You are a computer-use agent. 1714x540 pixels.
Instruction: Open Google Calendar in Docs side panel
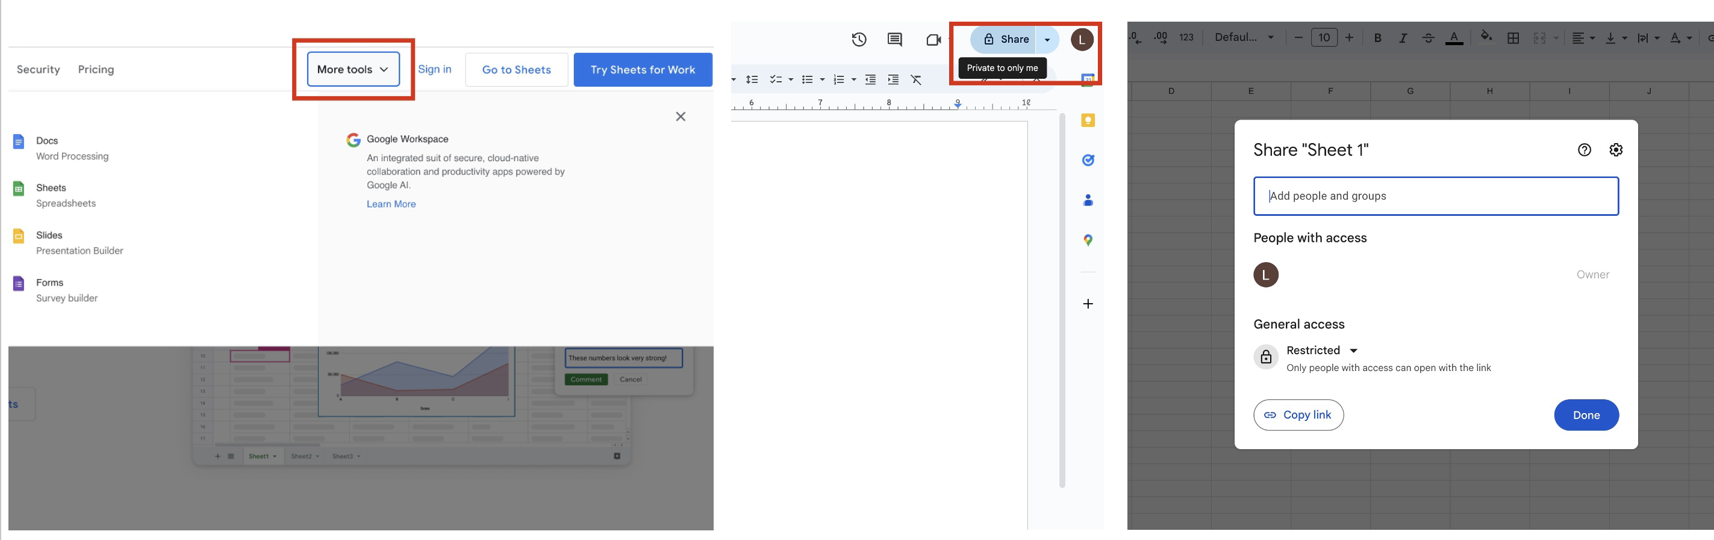click(1088, 80)
